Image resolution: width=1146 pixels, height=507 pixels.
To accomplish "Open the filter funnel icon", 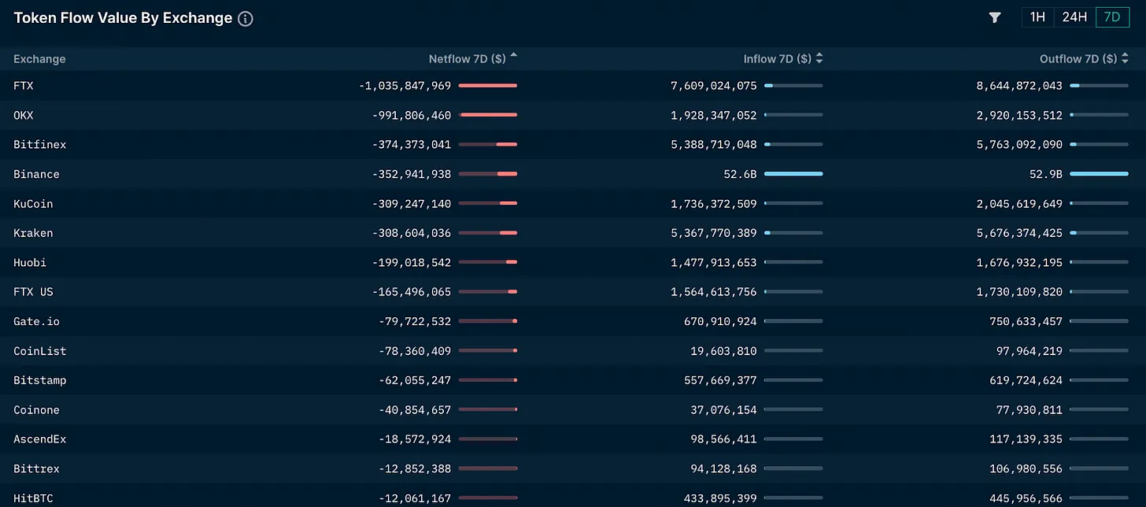I will [995, 17].
